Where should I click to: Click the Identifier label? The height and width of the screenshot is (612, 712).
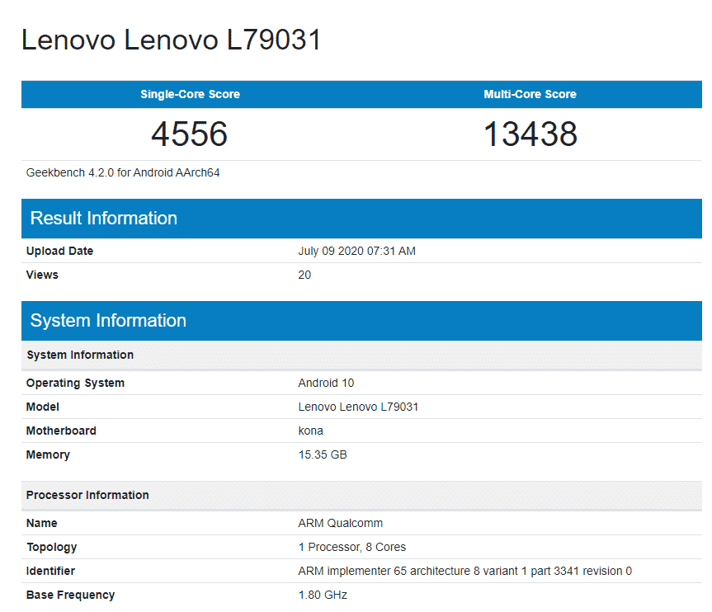click(x=50, y=571)
